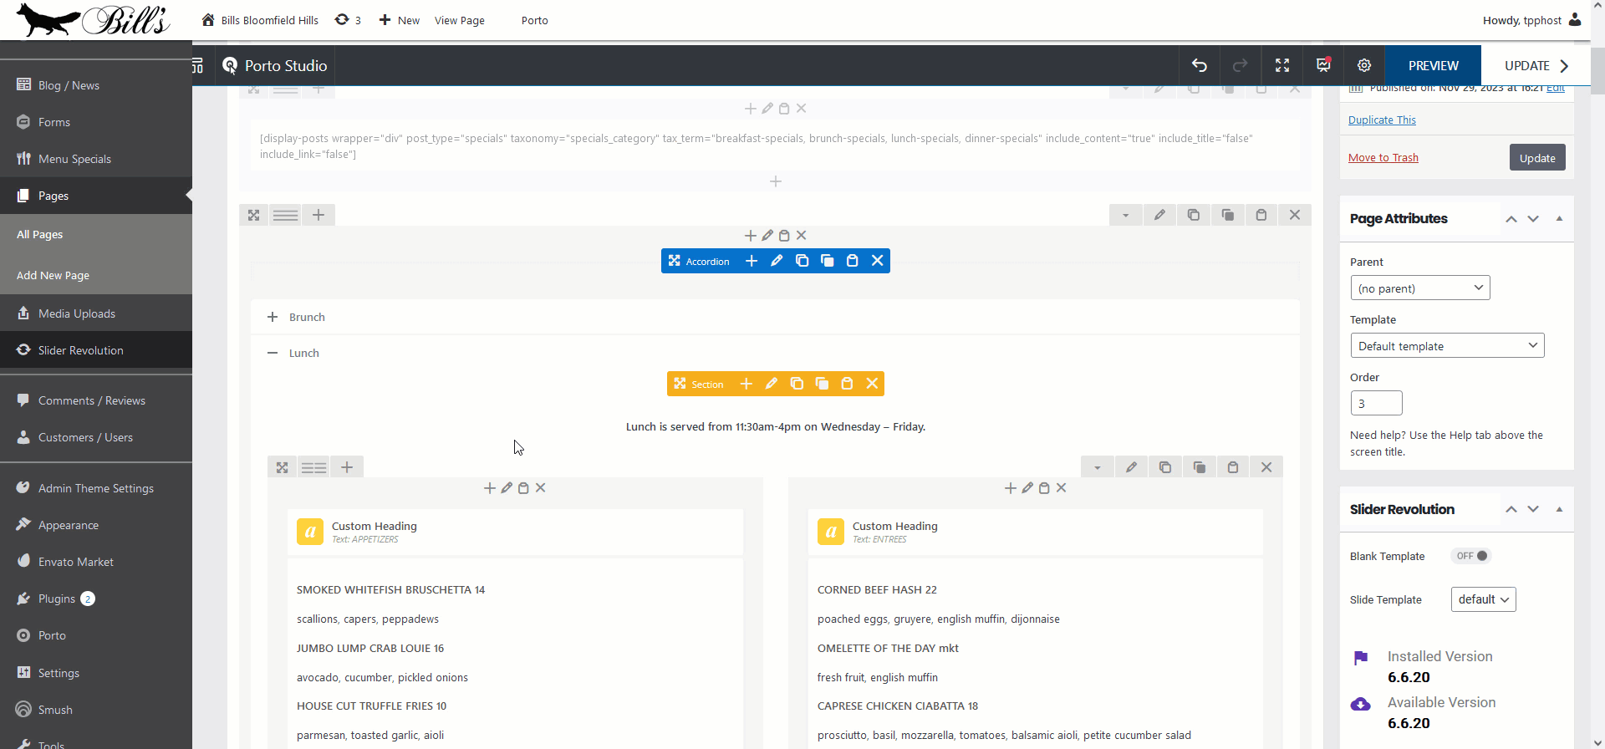Open Bills Bloomfield Hills site link

point(260,20)
